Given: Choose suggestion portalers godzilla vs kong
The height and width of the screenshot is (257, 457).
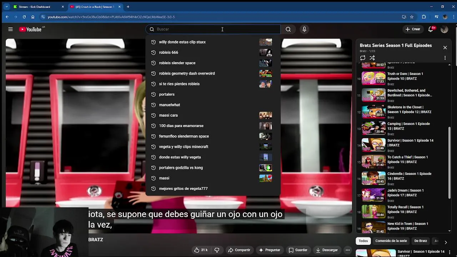Looking at the screenshot, I should point(213,168).
